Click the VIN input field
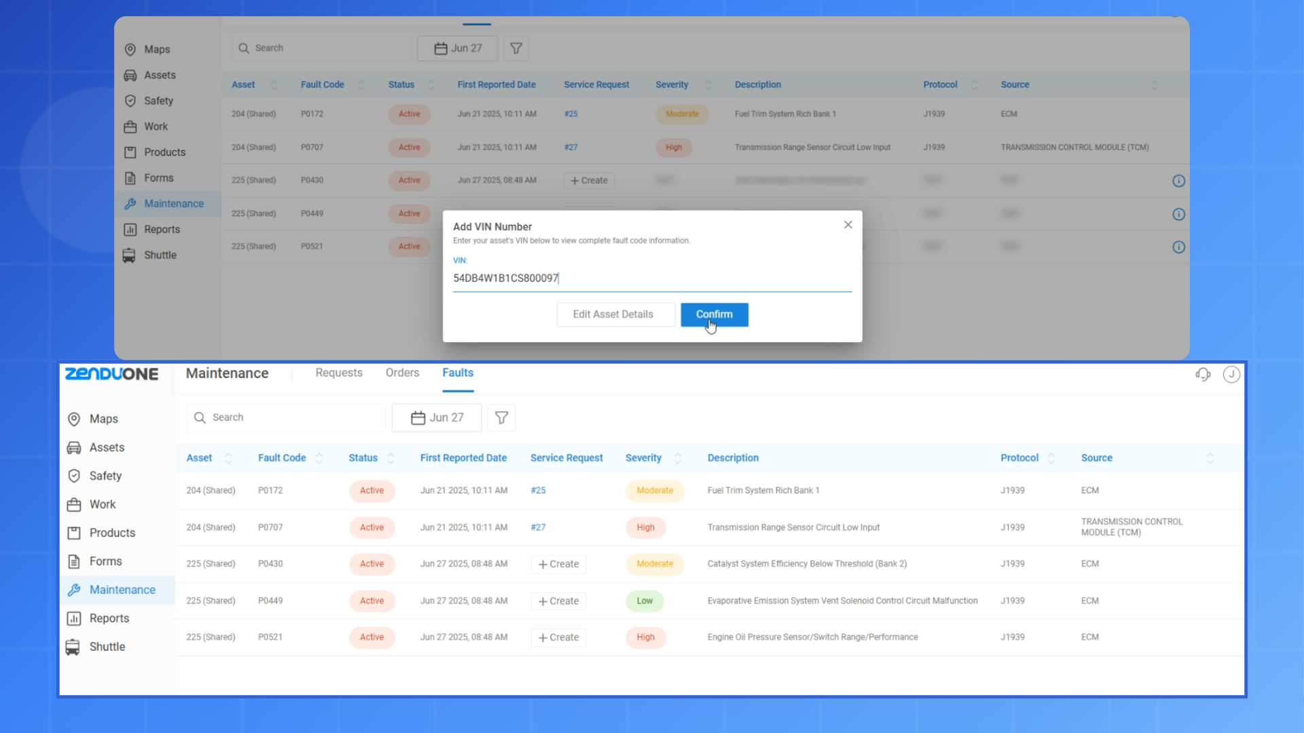The width and height of the screenshot is (1304, 733). coord(652,278)
